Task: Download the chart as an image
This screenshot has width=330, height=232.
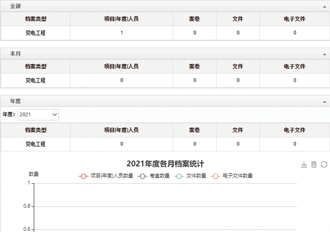Action: pyautogui.click(x=303, y=165)
